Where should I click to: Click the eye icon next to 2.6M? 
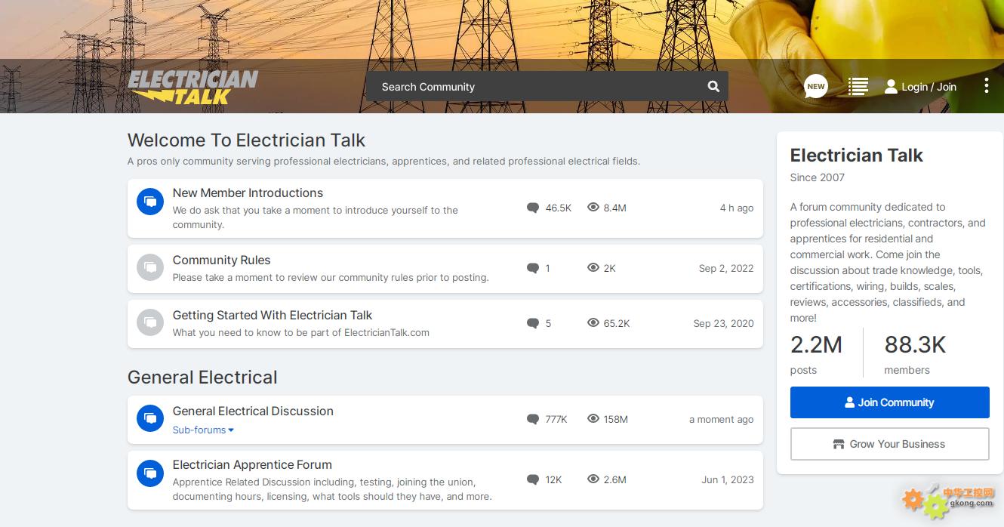tap(593, 479)
